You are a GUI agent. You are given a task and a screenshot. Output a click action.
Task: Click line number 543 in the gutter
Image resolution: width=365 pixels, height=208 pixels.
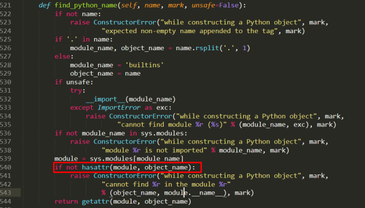(x=6, y=193)
